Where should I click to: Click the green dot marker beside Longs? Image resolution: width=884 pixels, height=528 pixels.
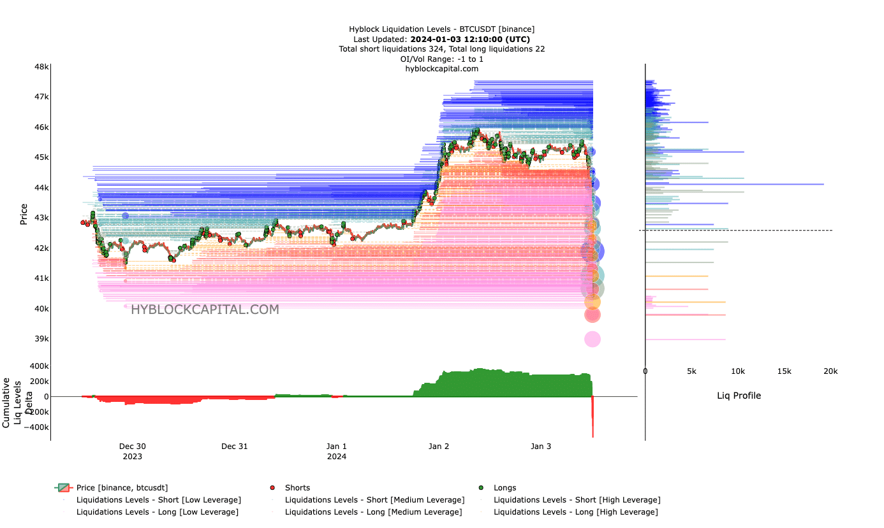(481, 488)
